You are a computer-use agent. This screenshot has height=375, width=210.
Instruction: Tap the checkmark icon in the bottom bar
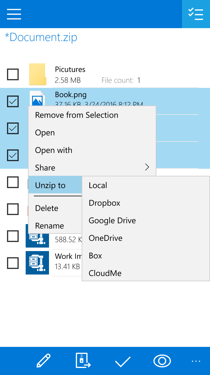[123, 362]
